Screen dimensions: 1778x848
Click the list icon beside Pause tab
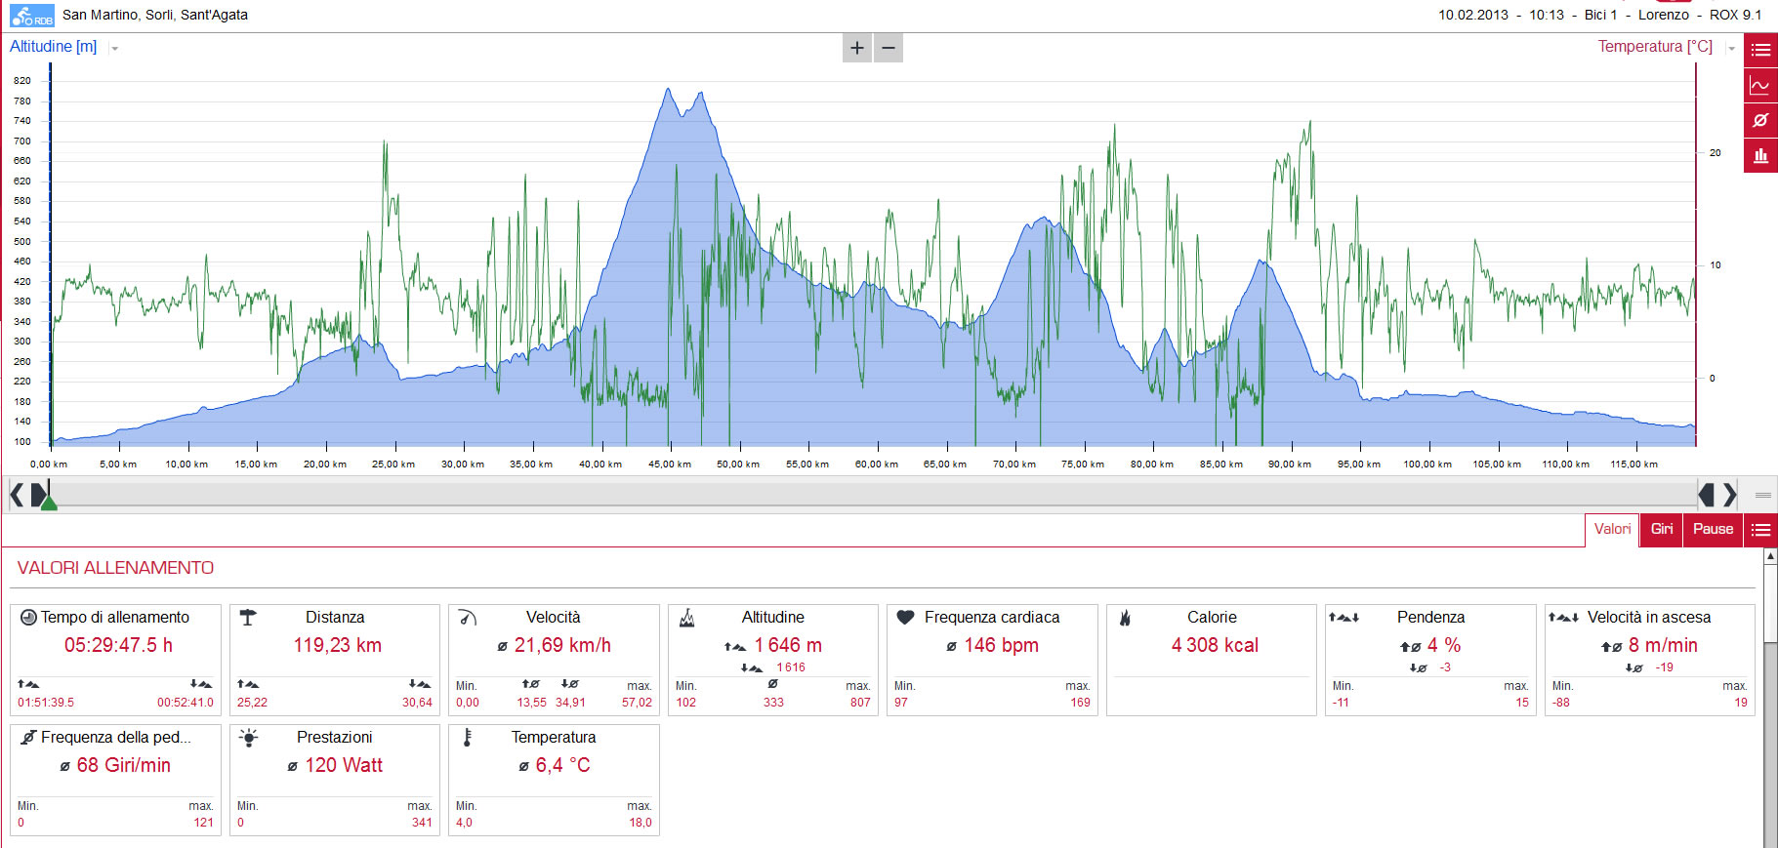(x=1760, y=530)
